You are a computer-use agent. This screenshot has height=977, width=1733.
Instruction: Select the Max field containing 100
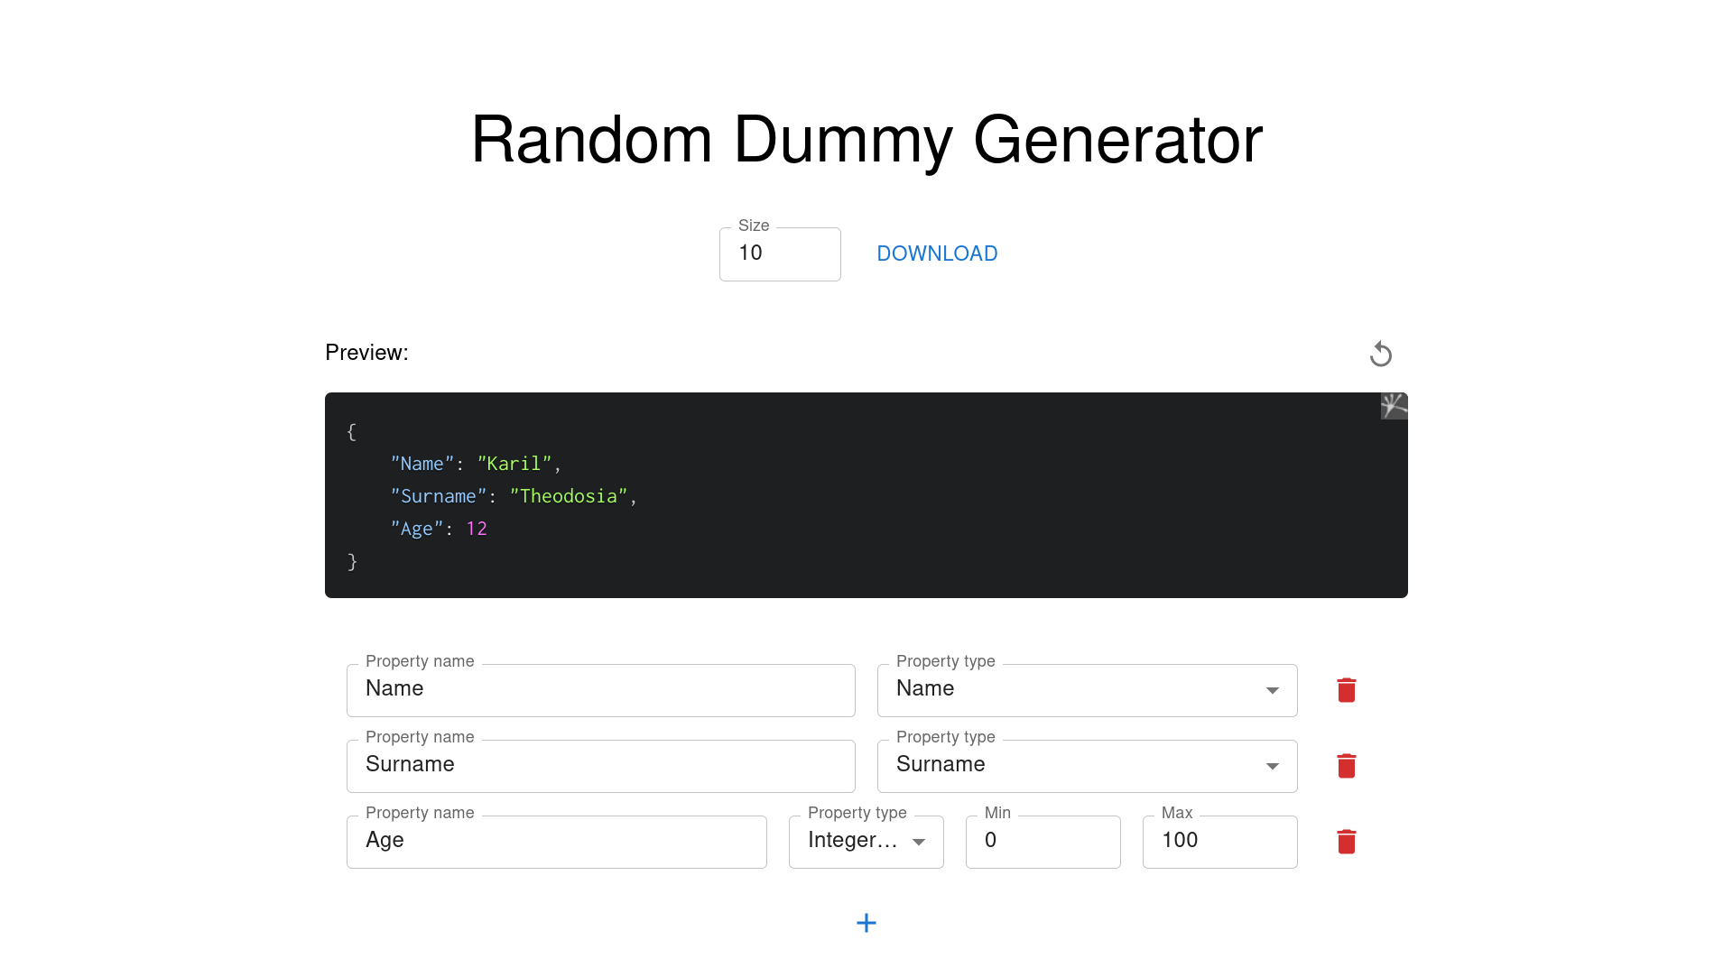click(1219, 842)
